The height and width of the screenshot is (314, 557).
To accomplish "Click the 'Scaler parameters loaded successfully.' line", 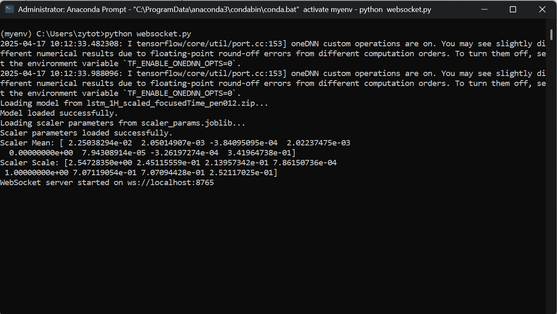I will click(86, 133).
